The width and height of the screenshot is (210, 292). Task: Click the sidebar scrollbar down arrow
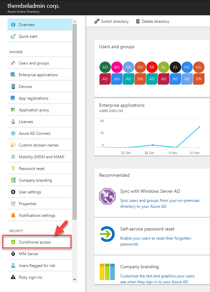[74, 280]
